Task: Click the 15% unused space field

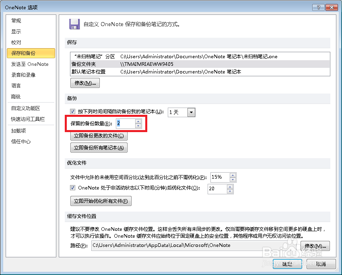Action: click(220, 177)
